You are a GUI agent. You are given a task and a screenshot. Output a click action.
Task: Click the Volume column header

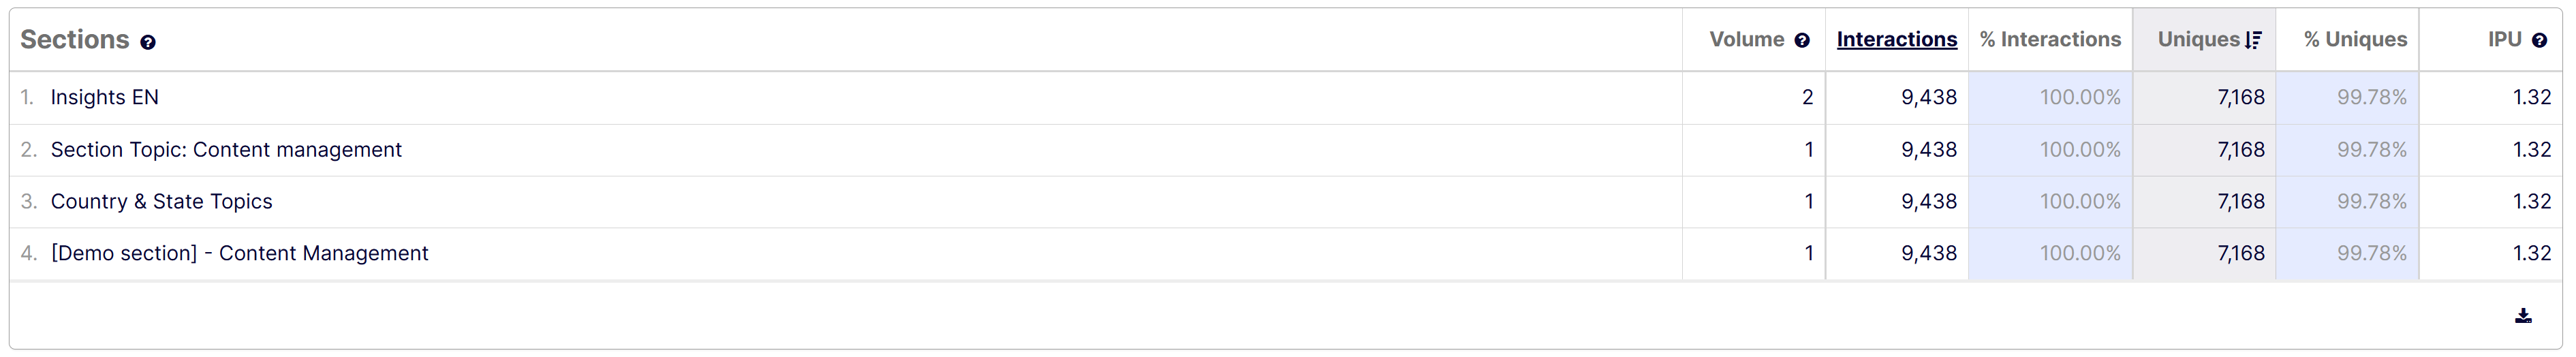point(1746,40)
